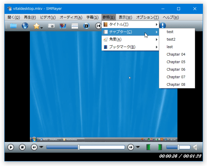
Task: Open the 再生(P) menu
Action: coord(30,17)
